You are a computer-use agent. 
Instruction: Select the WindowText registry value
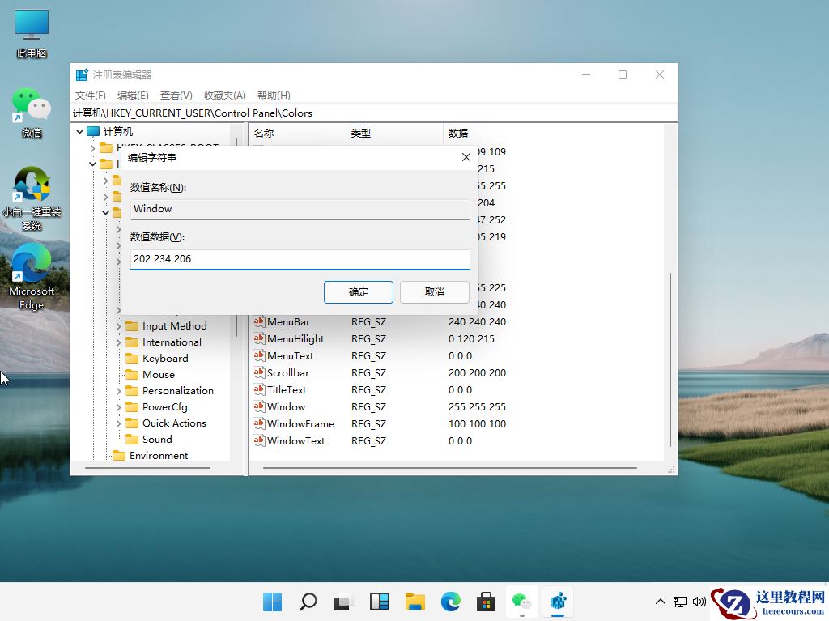[295, 440]
